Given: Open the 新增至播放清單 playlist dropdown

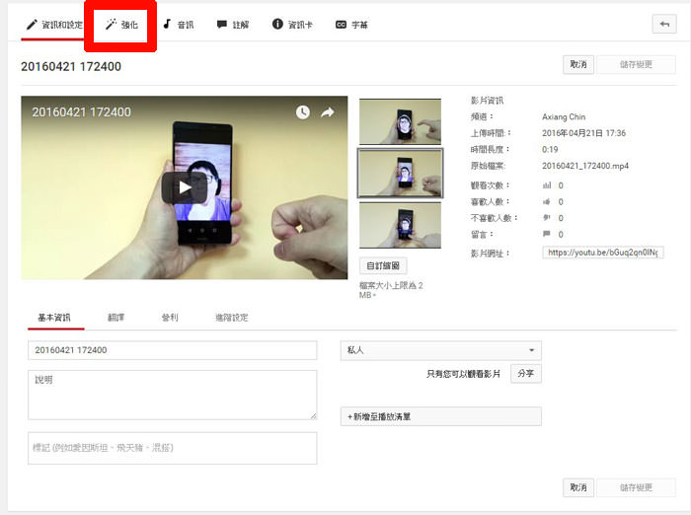Looking at the screenshot, I should (x=440, y=416).
